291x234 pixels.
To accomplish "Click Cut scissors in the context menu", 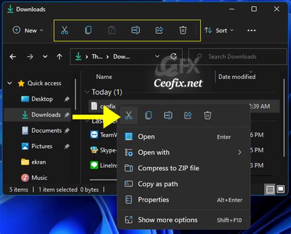I will tap(129, 115).
